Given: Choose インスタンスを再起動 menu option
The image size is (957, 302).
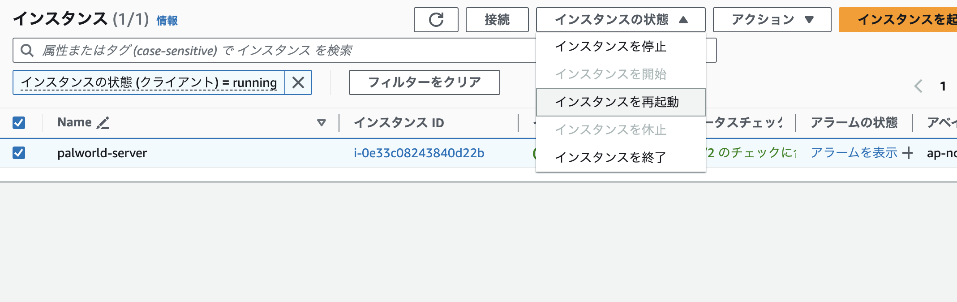Looking at the screenshot, I should click(617, 102).
